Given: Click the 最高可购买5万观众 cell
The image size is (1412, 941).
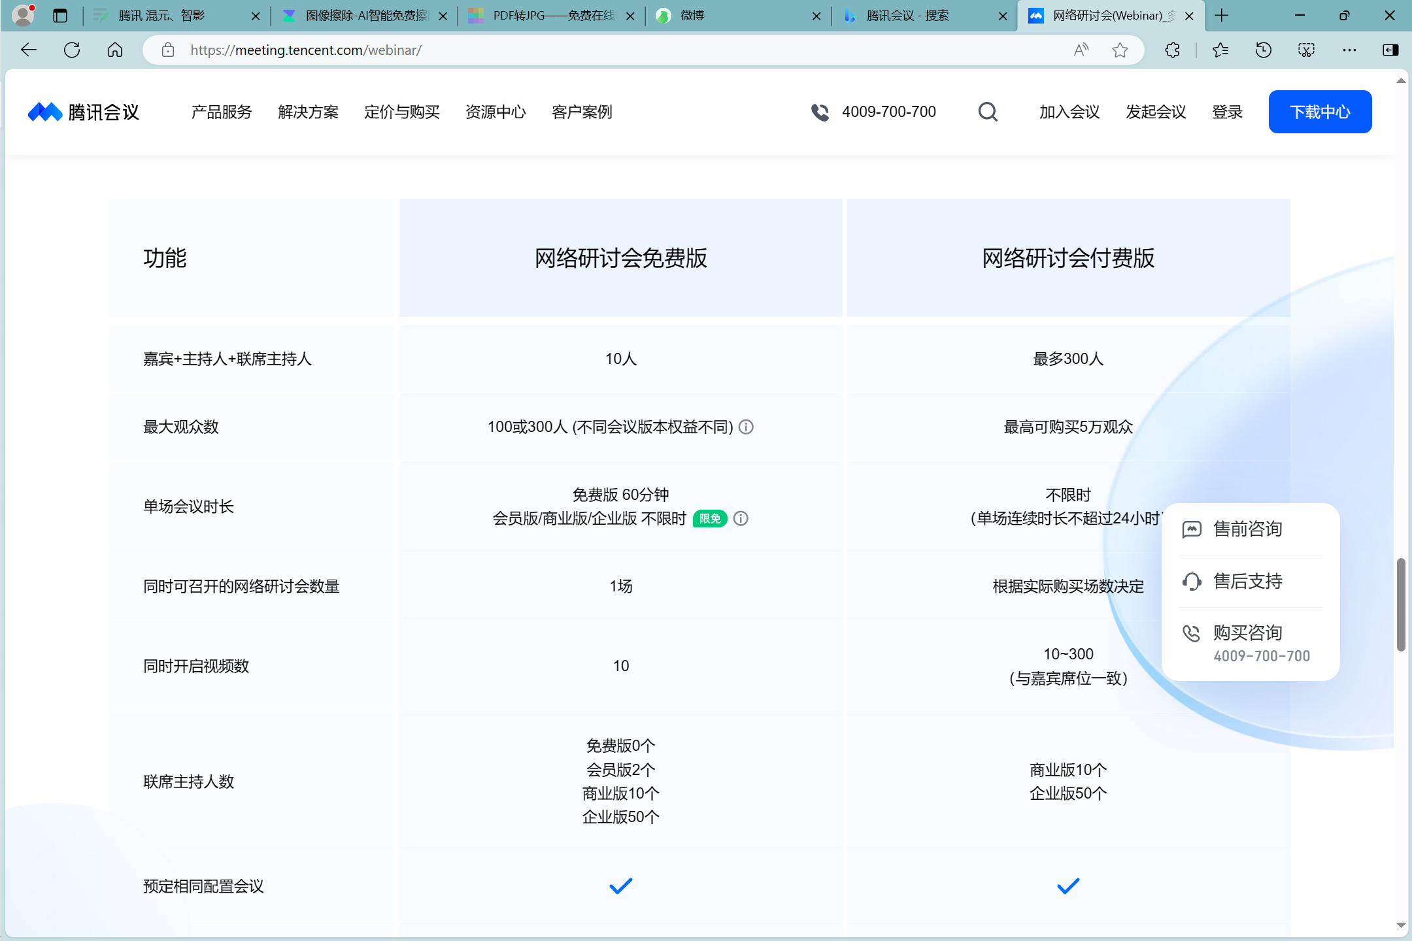Looking at the screenshot, I should [x=1068, y=427].
